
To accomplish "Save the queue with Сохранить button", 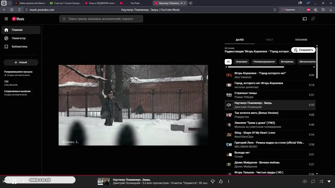I will tap(303, 50).
